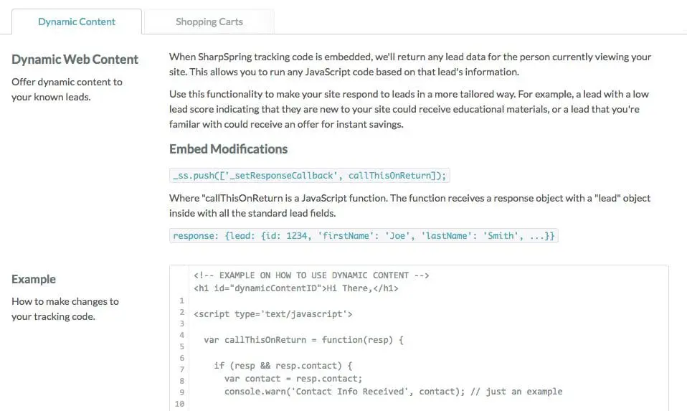Switch to the Shopping Carts tab
This screenshot has height=411, width=687.
click(209, 22)
